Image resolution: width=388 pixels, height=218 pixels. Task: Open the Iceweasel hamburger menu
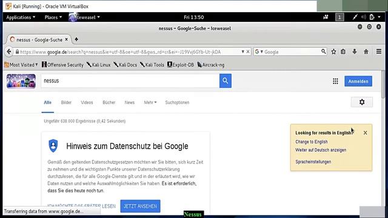point(378,51)
